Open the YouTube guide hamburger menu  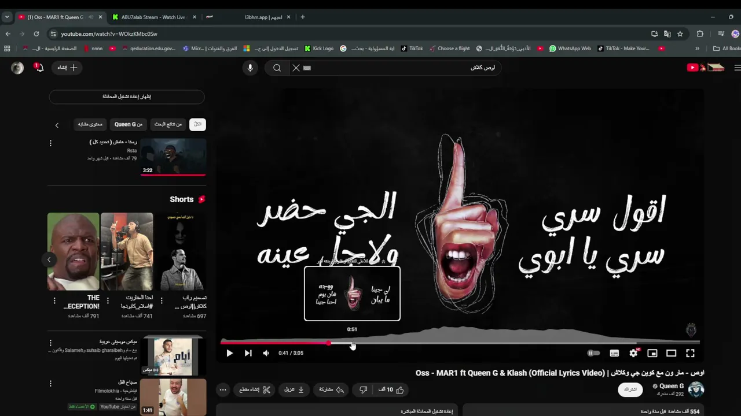coord(737,68)
